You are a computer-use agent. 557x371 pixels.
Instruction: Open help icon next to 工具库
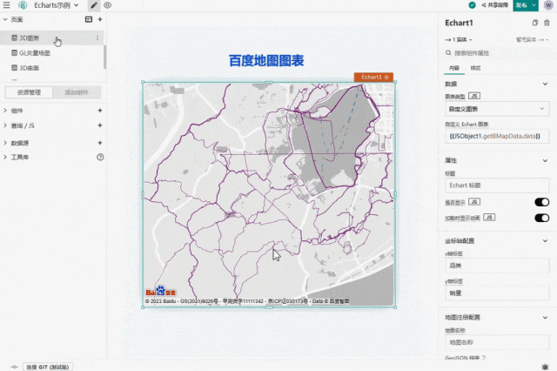pyautogui.click(x=100, y=157)
